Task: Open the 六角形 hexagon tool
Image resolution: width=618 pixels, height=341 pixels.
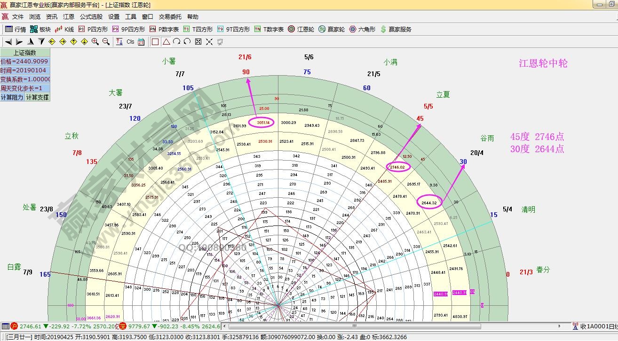Action: (x=362, y=29)
